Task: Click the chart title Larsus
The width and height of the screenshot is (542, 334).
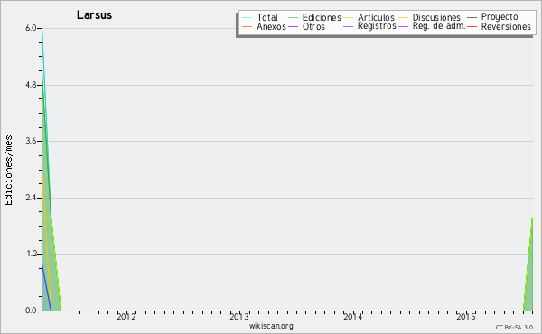Action: tap(94, 15)
